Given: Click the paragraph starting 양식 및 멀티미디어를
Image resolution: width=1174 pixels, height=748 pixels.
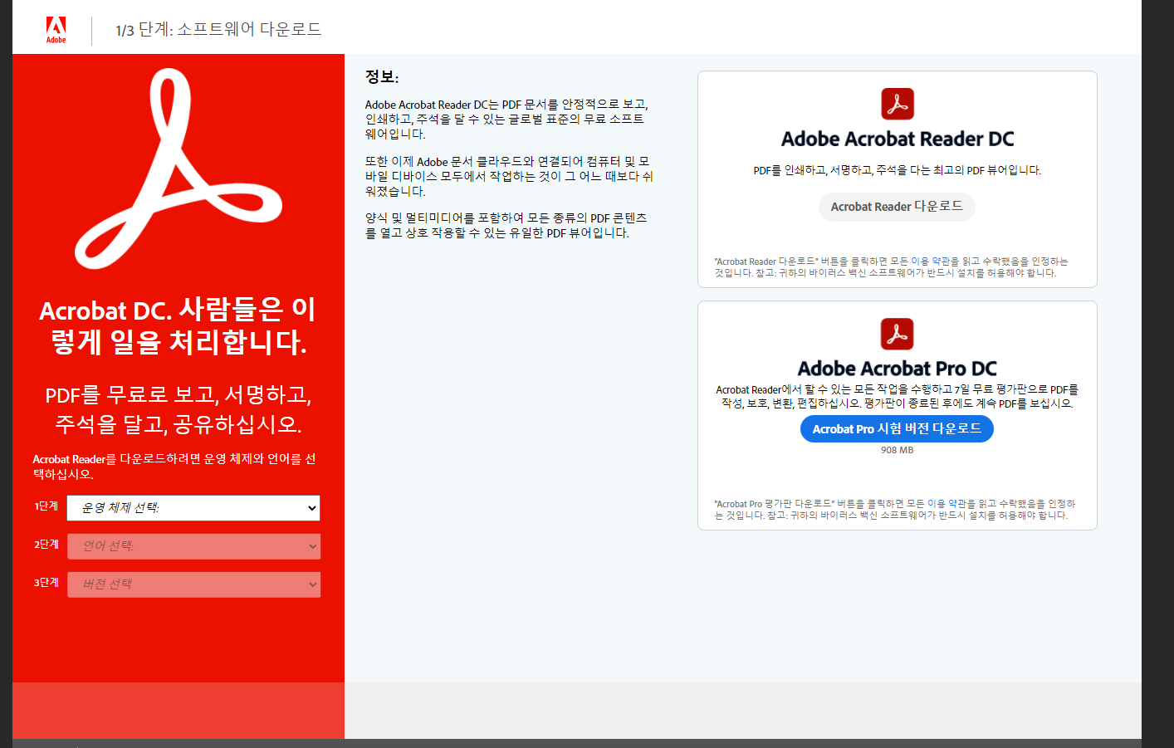Looking at the screenshot, I should tap(506, 225).
